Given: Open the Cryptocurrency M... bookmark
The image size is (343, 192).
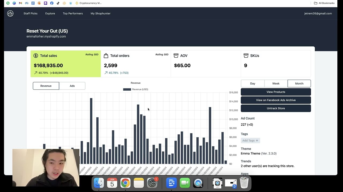Looking at the screenshot, I should tap(88, 3).
